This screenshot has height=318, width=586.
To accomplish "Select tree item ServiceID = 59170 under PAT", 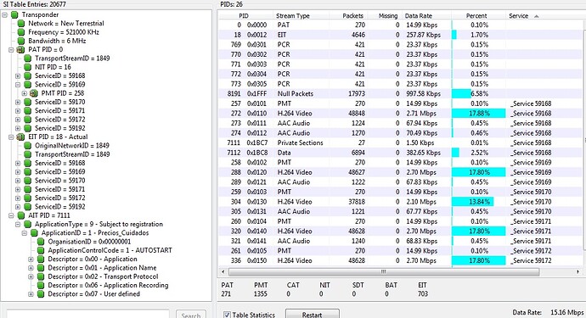I will pyautogui.click(x=59, y=102).
